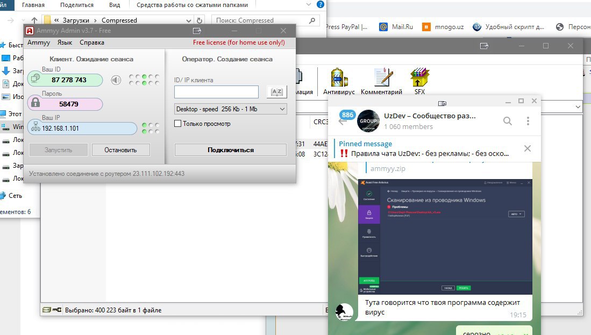Open the Удобный скрипт bookmark
Screen dimensions: 591x335
509,27
